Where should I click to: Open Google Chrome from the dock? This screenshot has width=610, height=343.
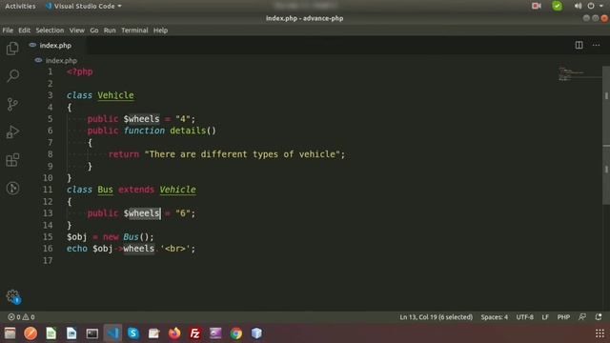pyautogui.click(x=235, y=333)
